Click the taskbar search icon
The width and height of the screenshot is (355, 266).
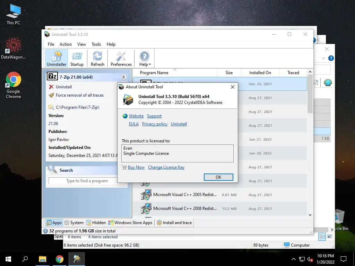[25, 259]
